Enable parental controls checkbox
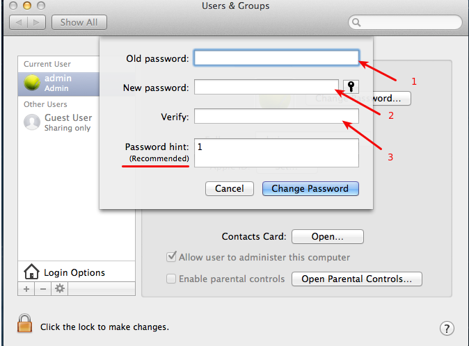 (171, 279)
